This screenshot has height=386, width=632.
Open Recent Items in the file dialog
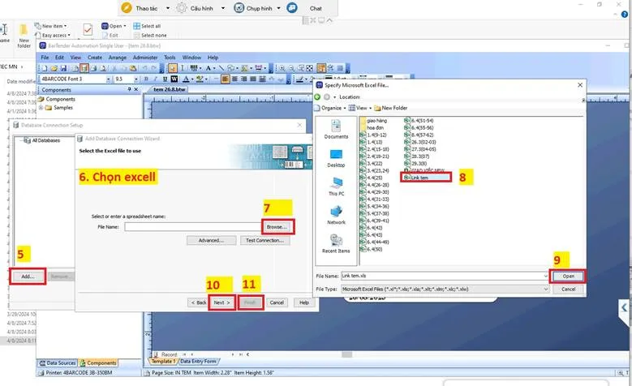336,243
